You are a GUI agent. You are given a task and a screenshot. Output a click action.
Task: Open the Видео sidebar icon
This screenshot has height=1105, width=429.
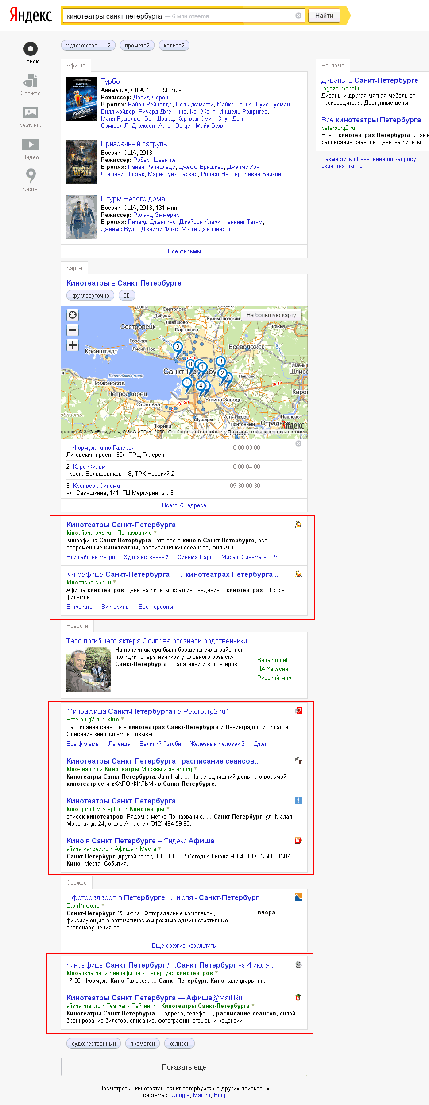pos(31,145)
